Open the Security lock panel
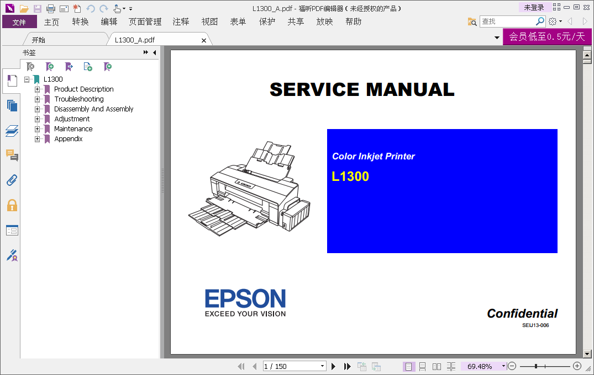 12,205
